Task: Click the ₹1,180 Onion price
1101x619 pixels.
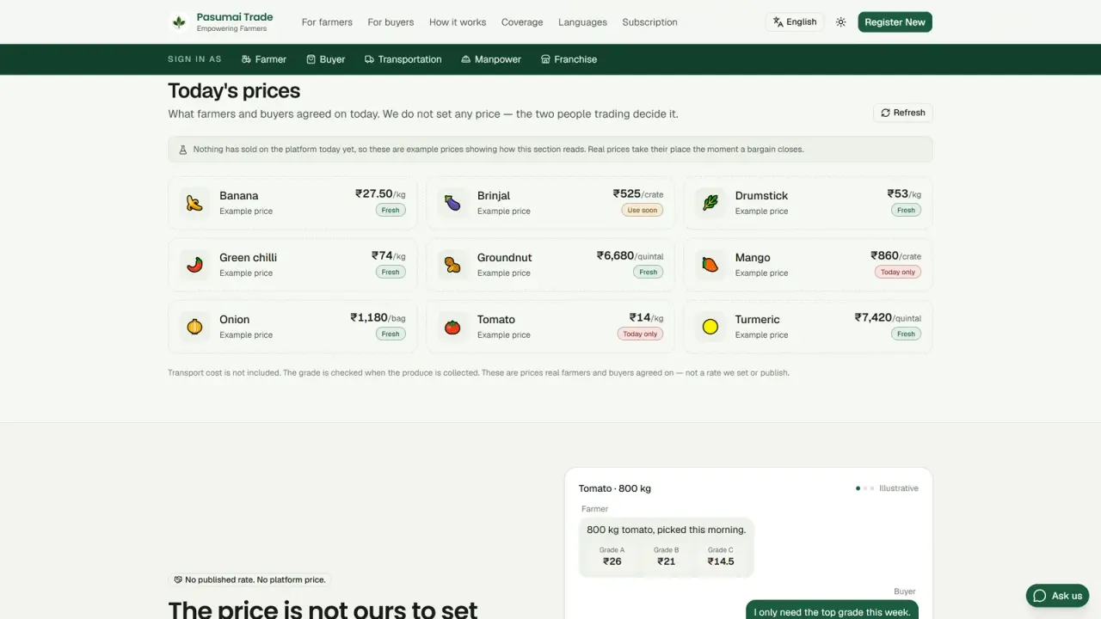Action: [x=369, y=317]
